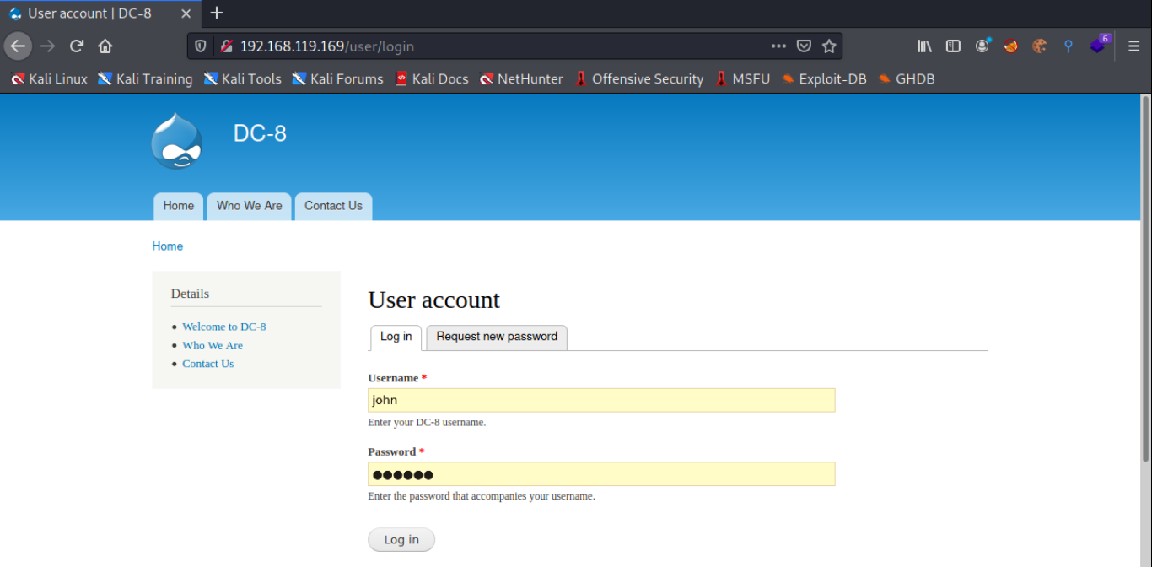Open Kali Linux bookmark

pos(49,78)
